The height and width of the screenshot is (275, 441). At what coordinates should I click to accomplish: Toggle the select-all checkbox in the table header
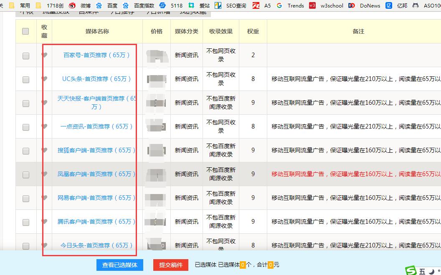[25, 31]
